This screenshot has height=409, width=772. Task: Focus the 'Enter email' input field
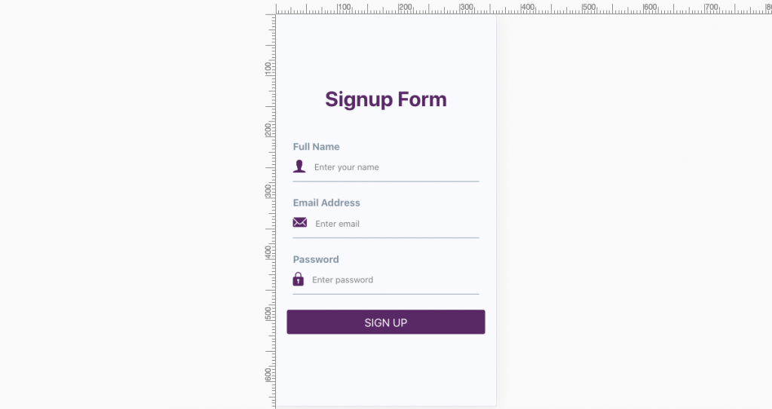point(392,224)
